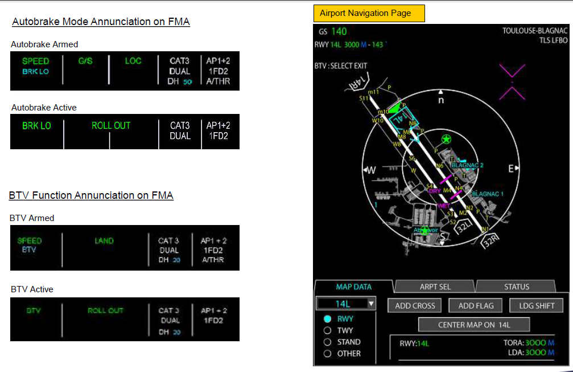
Task: Click the 32R runway label on the map
Action: tap(490, 240)
